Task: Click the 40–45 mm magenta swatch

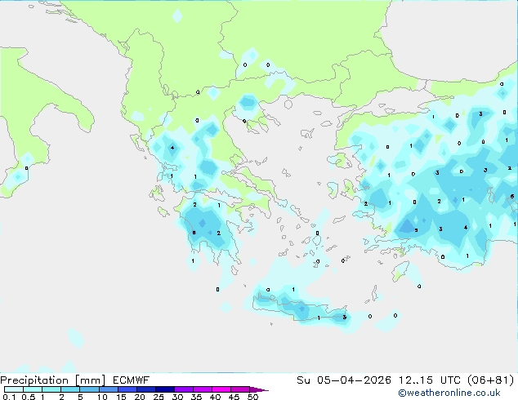Action: (x=221, y=389)
